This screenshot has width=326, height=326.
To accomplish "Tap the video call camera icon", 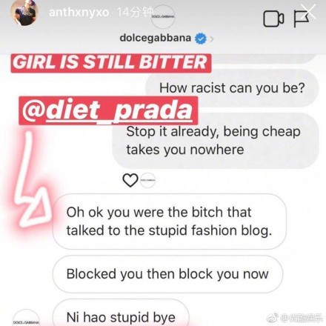I will tap(273, 19).
